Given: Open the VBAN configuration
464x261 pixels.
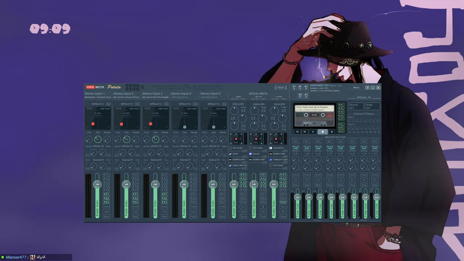Looking at the screenshot, I should (281, 87).
